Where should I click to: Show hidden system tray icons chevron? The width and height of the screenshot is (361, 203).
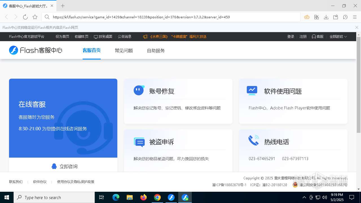point(304,197)
